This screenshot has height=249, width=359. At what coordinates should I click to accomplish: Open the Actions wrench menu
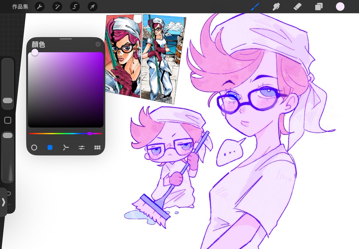pyautogui.click(x=39, y=7)
